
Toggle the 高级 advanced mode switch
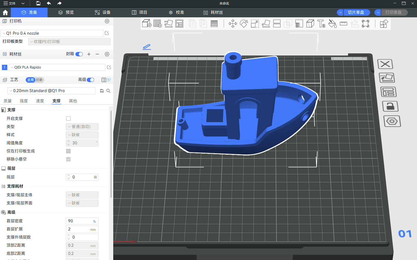click(91, 80)
